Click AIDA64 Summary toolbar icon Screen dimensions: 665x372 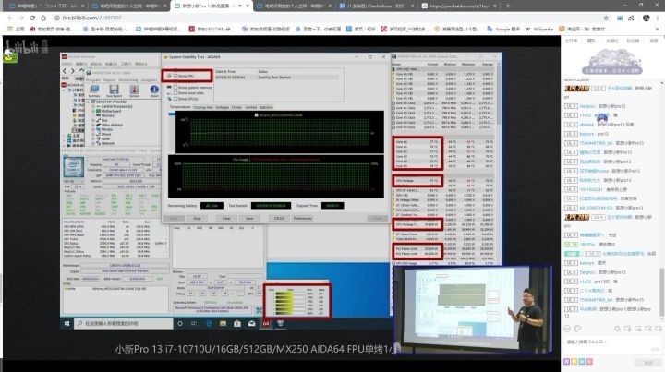(x=94, y=90)
